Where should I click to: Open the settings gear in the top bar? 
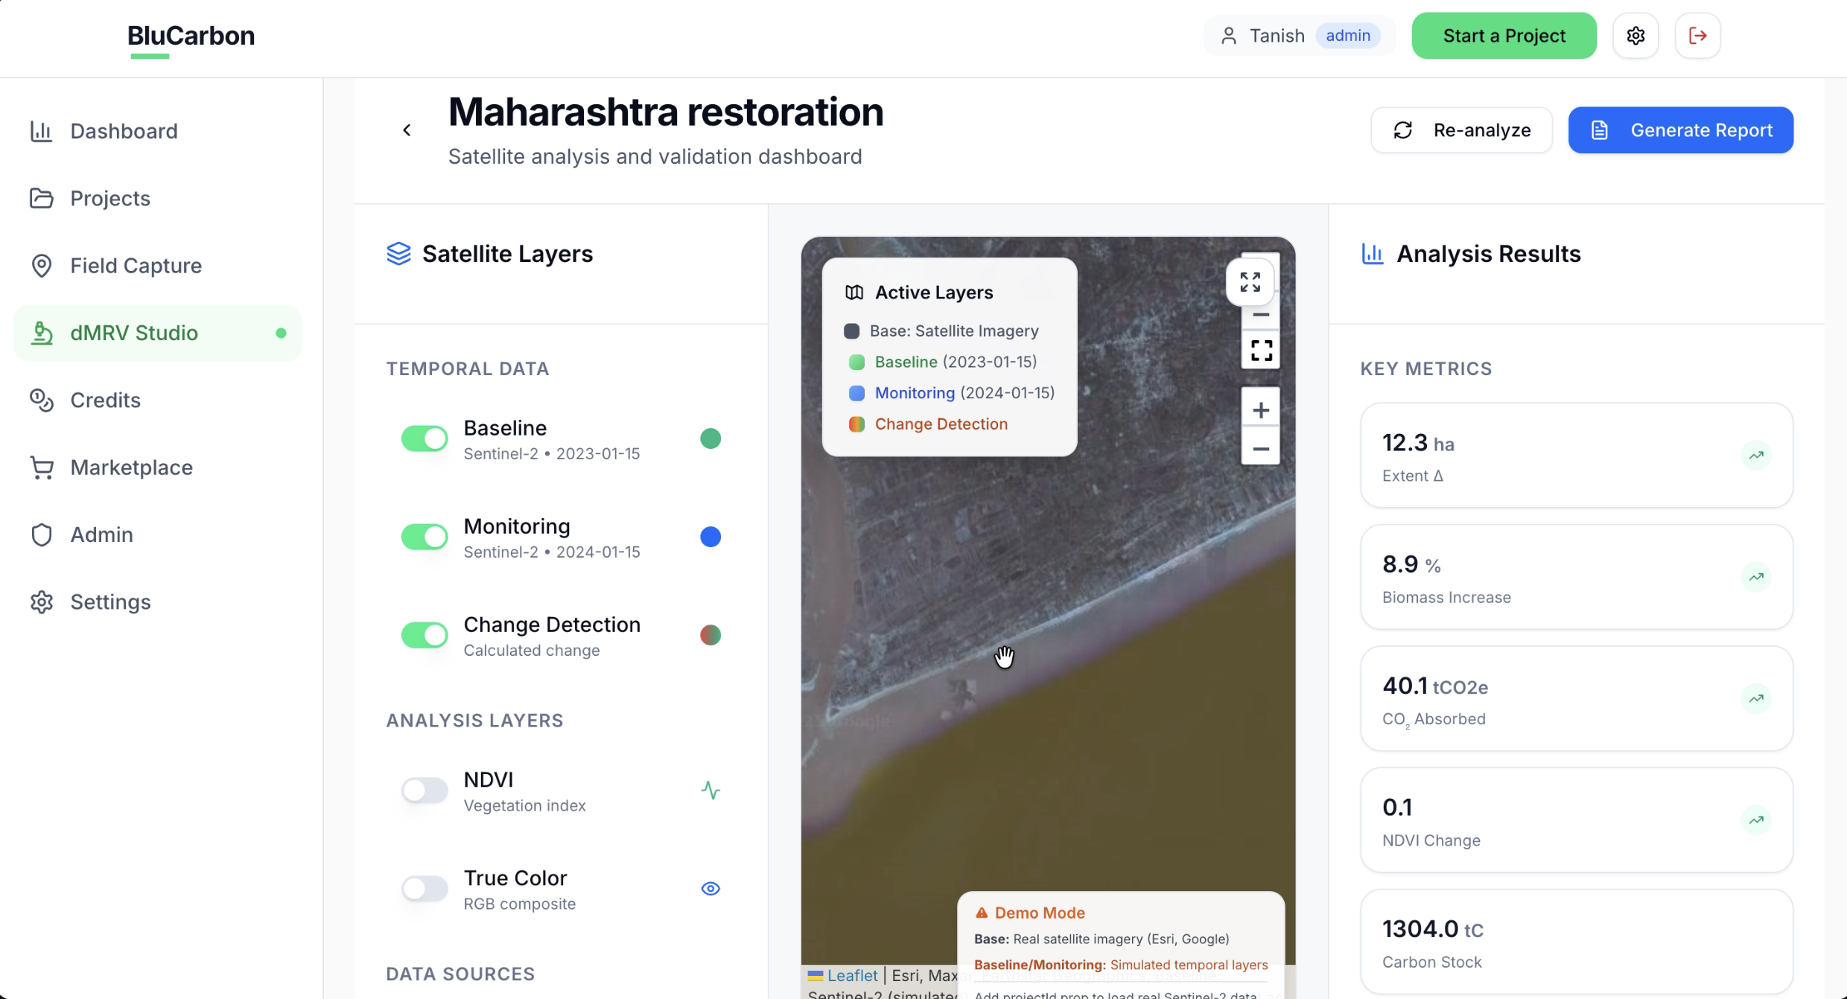click(1635, 35)
